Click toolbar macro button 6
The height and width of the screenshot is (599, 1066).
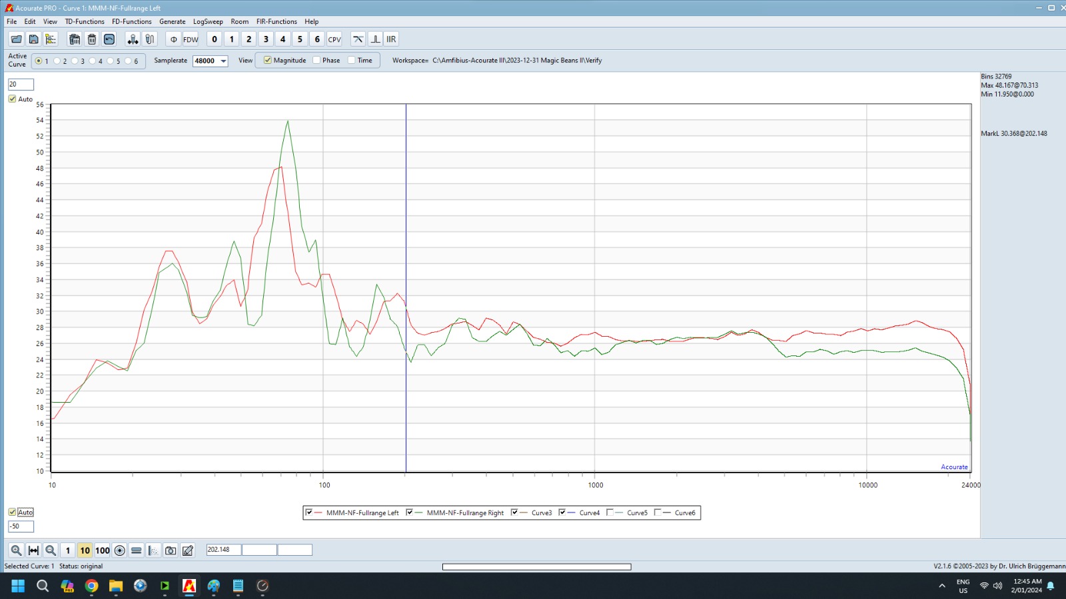tap(317, 39)
